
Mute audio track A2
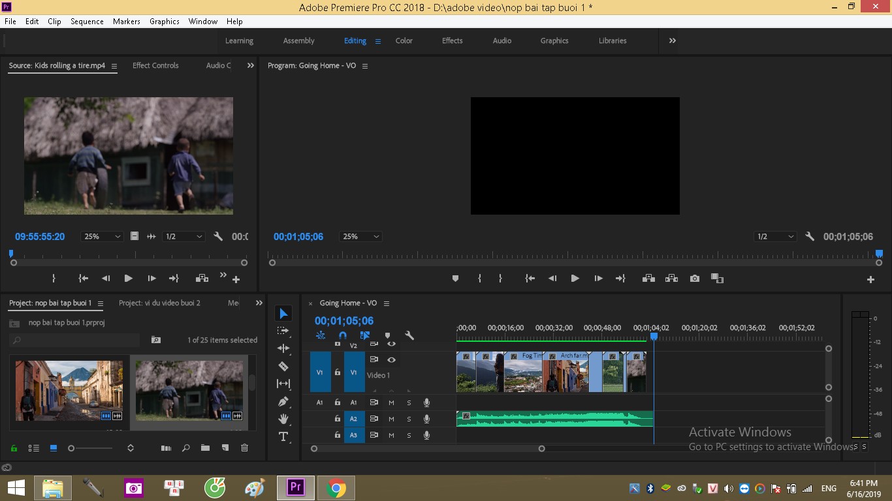point(392,419)
